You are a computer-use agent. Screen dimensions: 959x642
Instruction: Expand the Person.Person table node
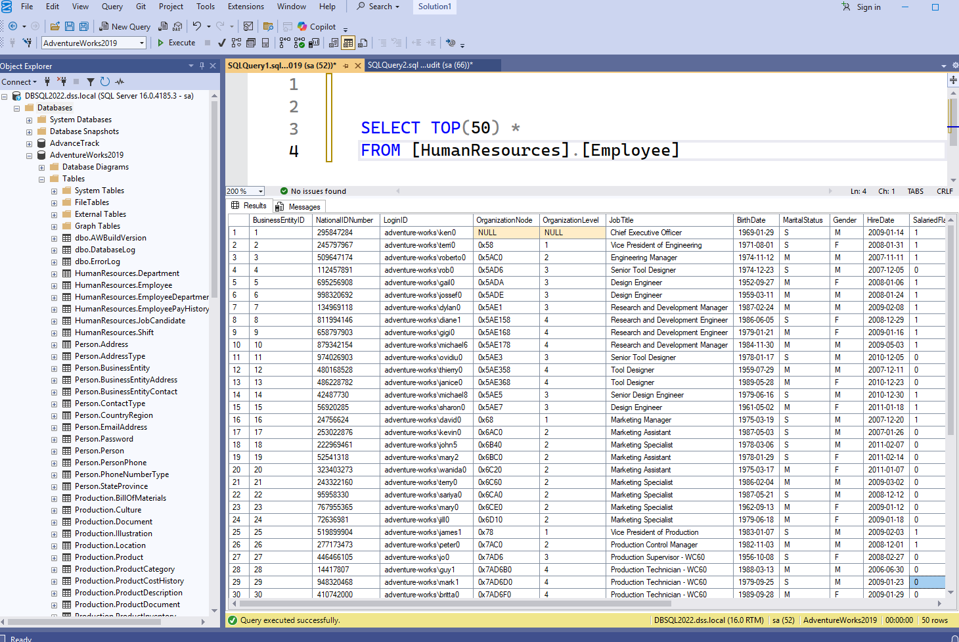point(56,451)
